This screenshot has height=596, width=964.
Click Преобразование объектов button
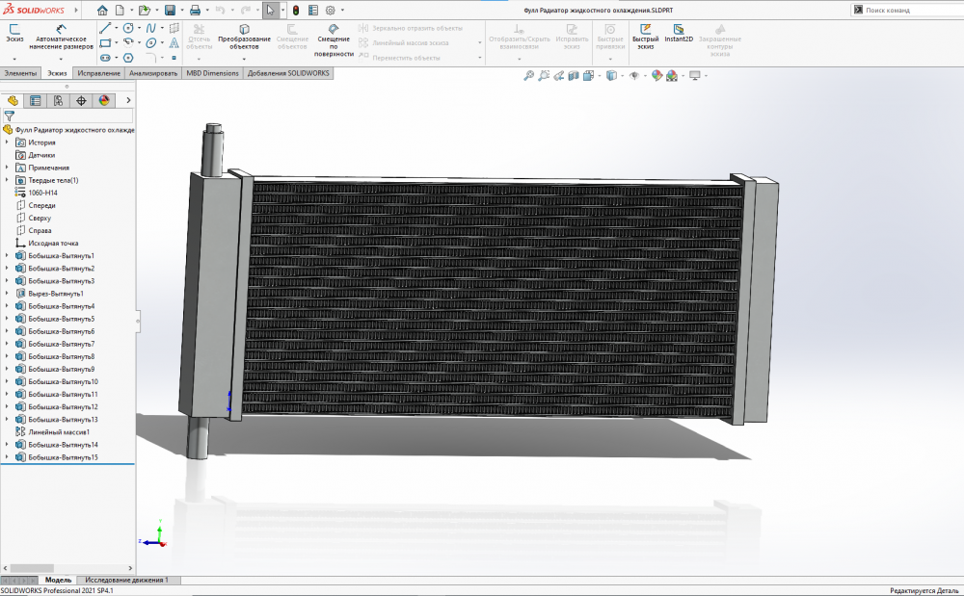[244, 36]
